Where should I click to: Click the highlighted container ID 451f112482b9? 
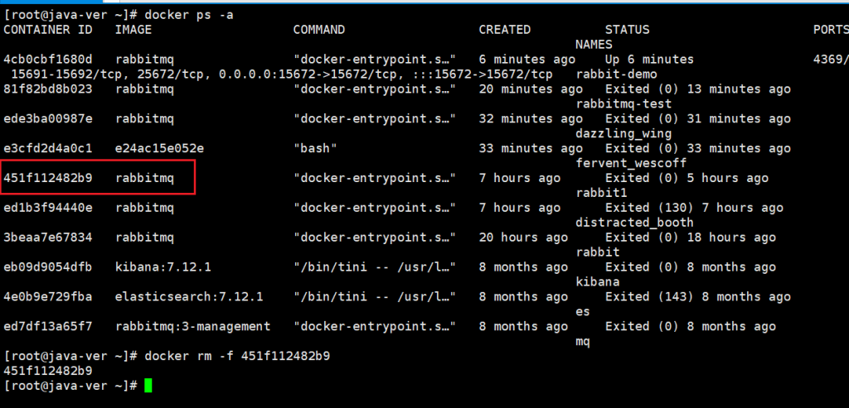pyautogui.click(x=48, y=178)
